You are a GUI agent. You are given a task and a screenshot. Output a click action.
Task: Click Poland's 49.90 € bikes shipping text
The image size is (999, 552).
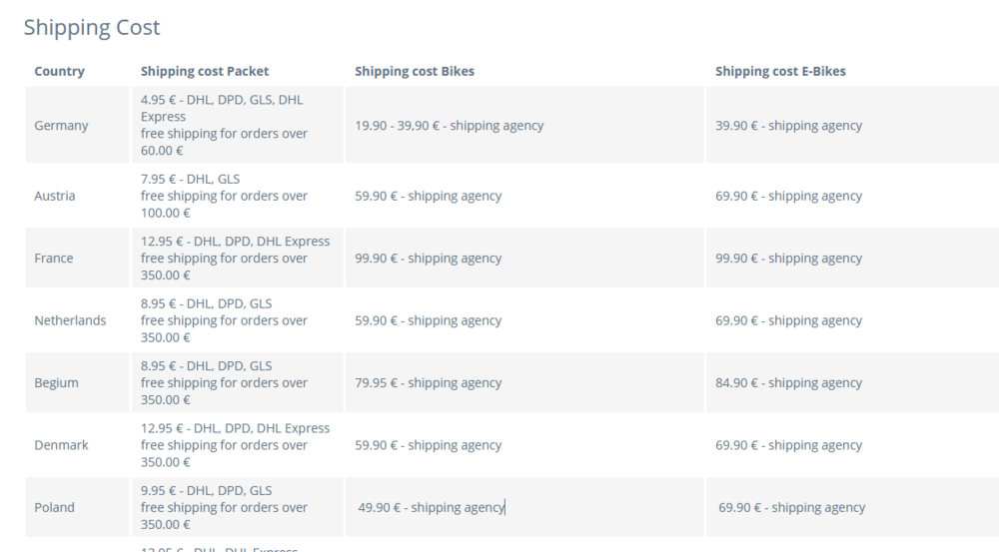(x=432, y=507)
